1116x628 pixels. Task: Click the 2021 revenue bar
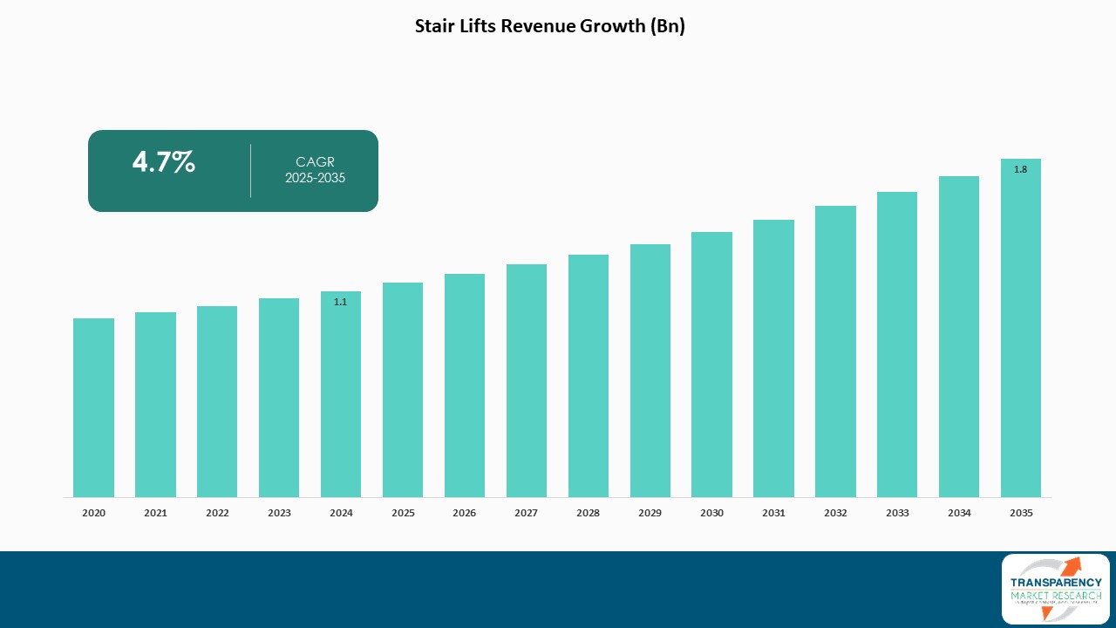point(155,405)
